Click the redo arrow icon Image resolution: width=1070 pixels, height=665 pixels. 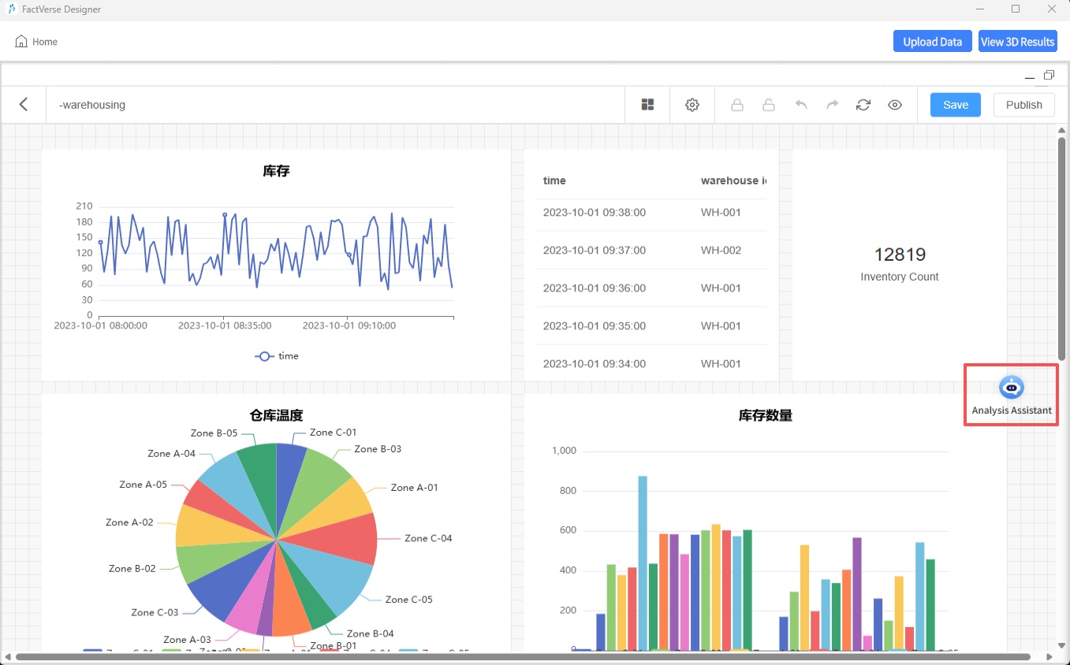coord(831,104)
